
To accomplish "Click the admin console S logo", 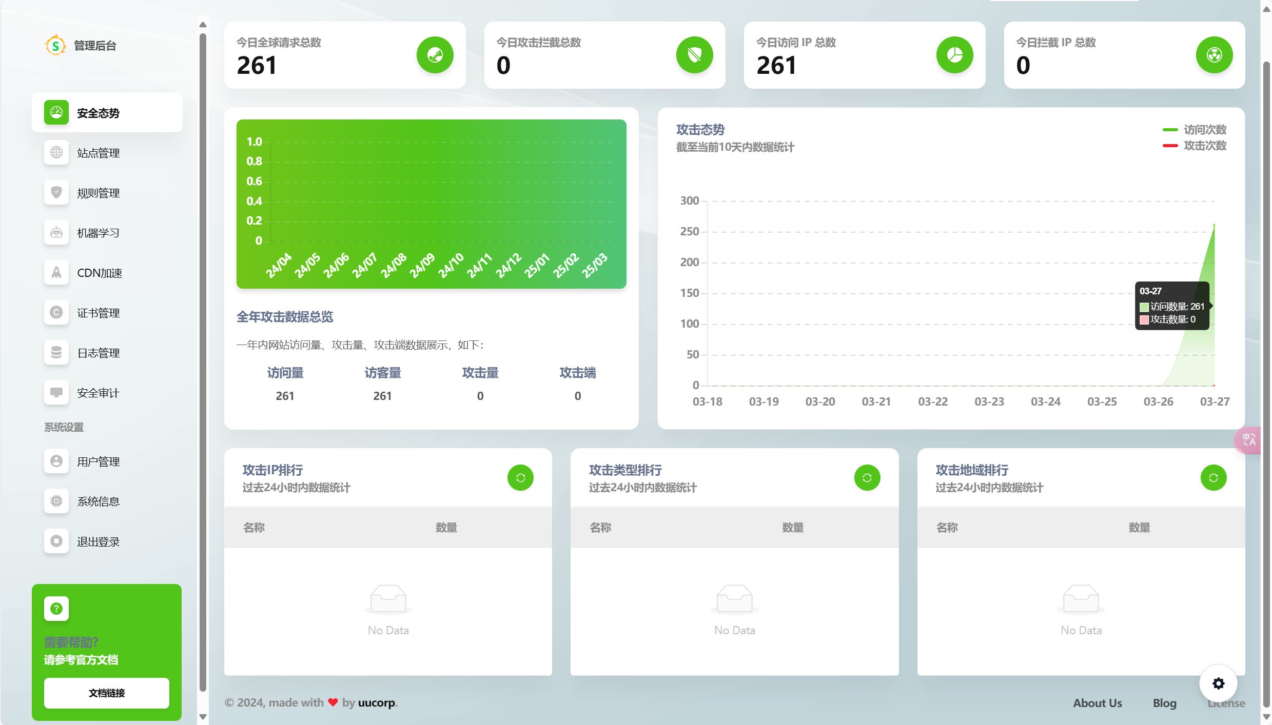I will [55, 46].
